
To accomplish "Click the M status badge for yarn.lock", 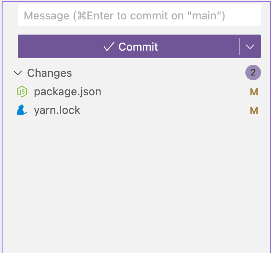I will pyautogui.click(x=254, y=110).
